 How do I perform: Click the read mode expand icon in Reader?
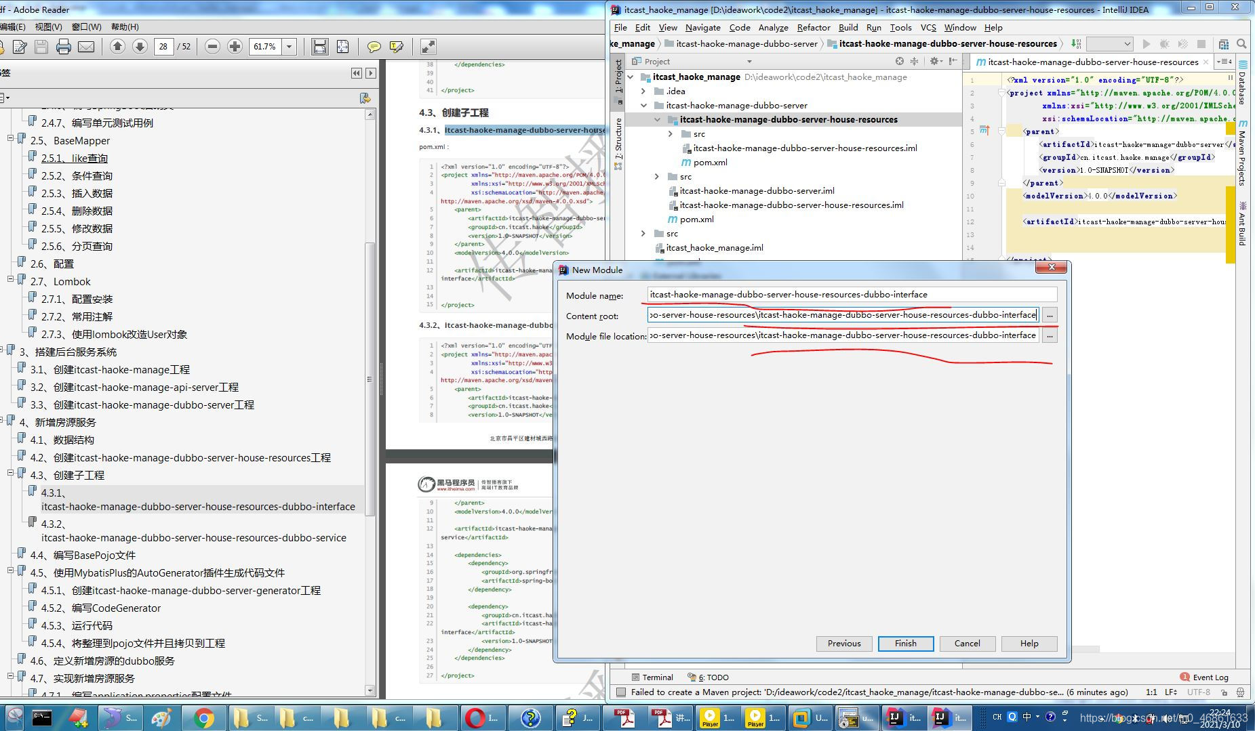point(429,47)
